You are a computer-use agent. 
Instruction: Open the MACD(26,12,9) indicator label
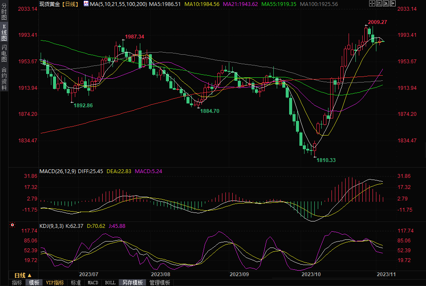(58, 171)
